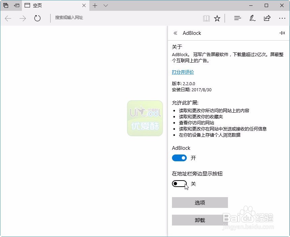Close the 空页 tab
This screenshot has width=290, height=237.
pyautogui.click(x=84, y=5)
